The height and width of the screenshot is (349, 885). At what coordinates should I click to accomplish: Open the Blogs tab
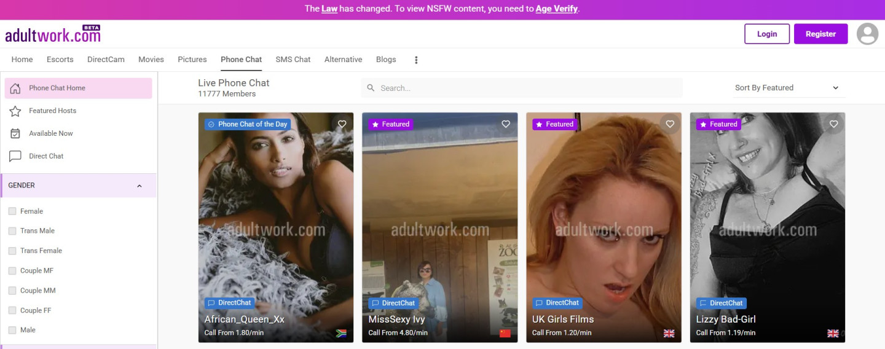click(x=386, y=60)
